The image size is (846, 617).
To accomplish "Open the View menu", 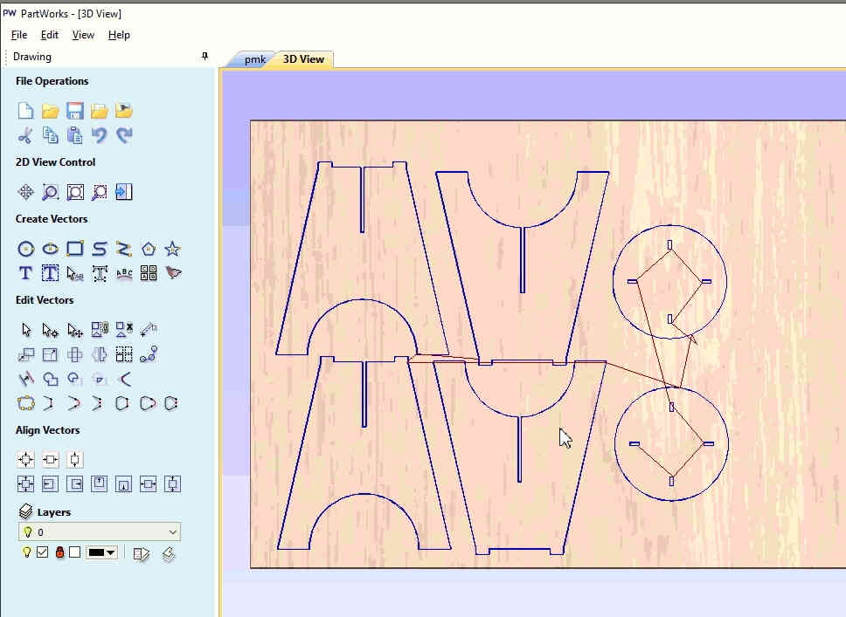I will coord(83,35).
